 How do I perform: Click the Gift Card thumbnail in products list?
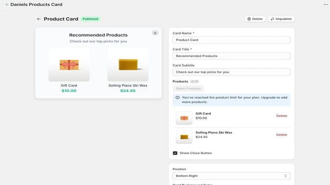(184, 118)
